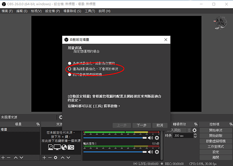
Task: Open the 工具 (T) menu
Action: click(x=90, y=11)
